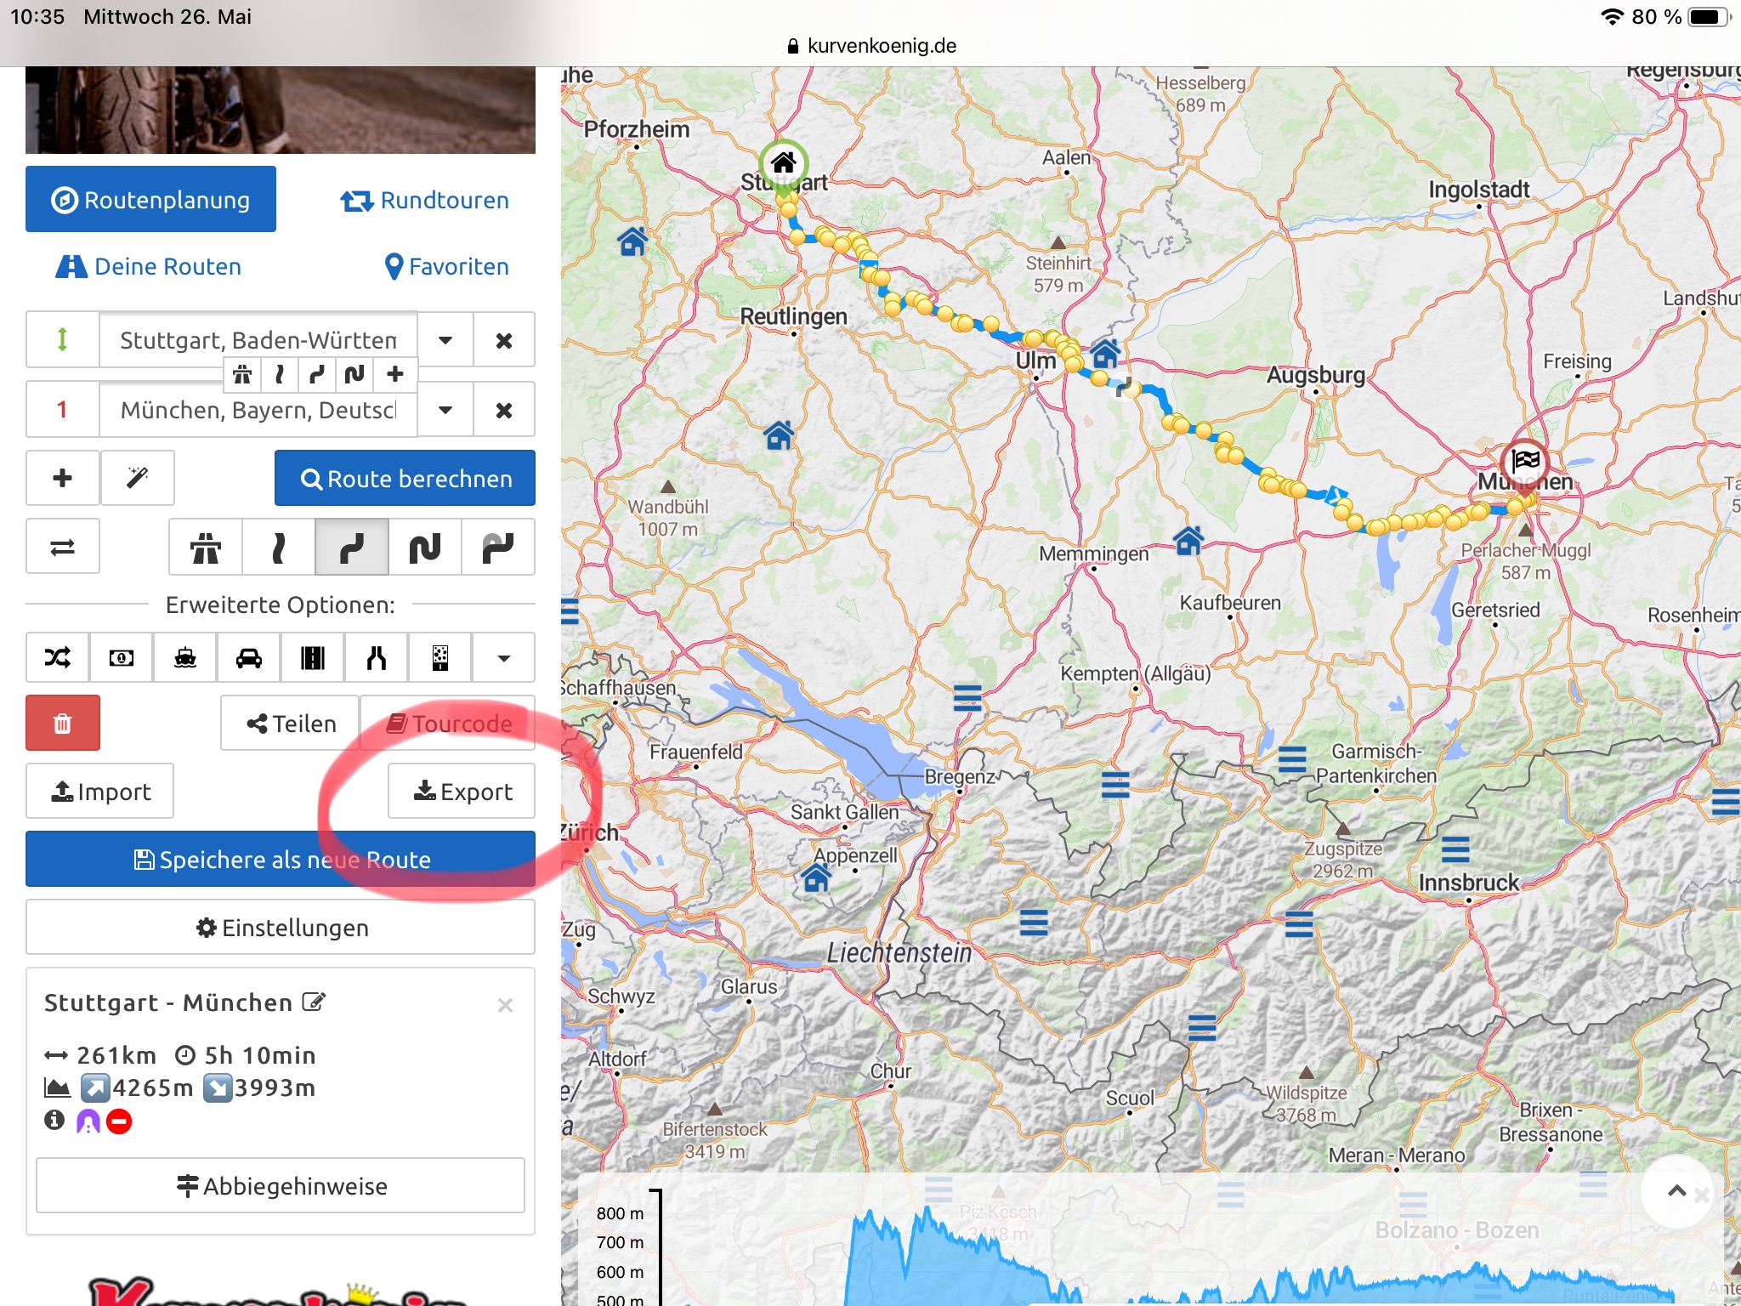Expand more advanced options dropdown
1741x1306 pixels.
point(504,658)
